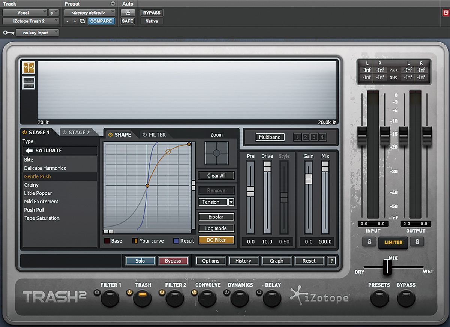This screenshot has width=450, height=327.
Task: Open the Vocal track selector dropdown
Action: [x=25, y=13]
